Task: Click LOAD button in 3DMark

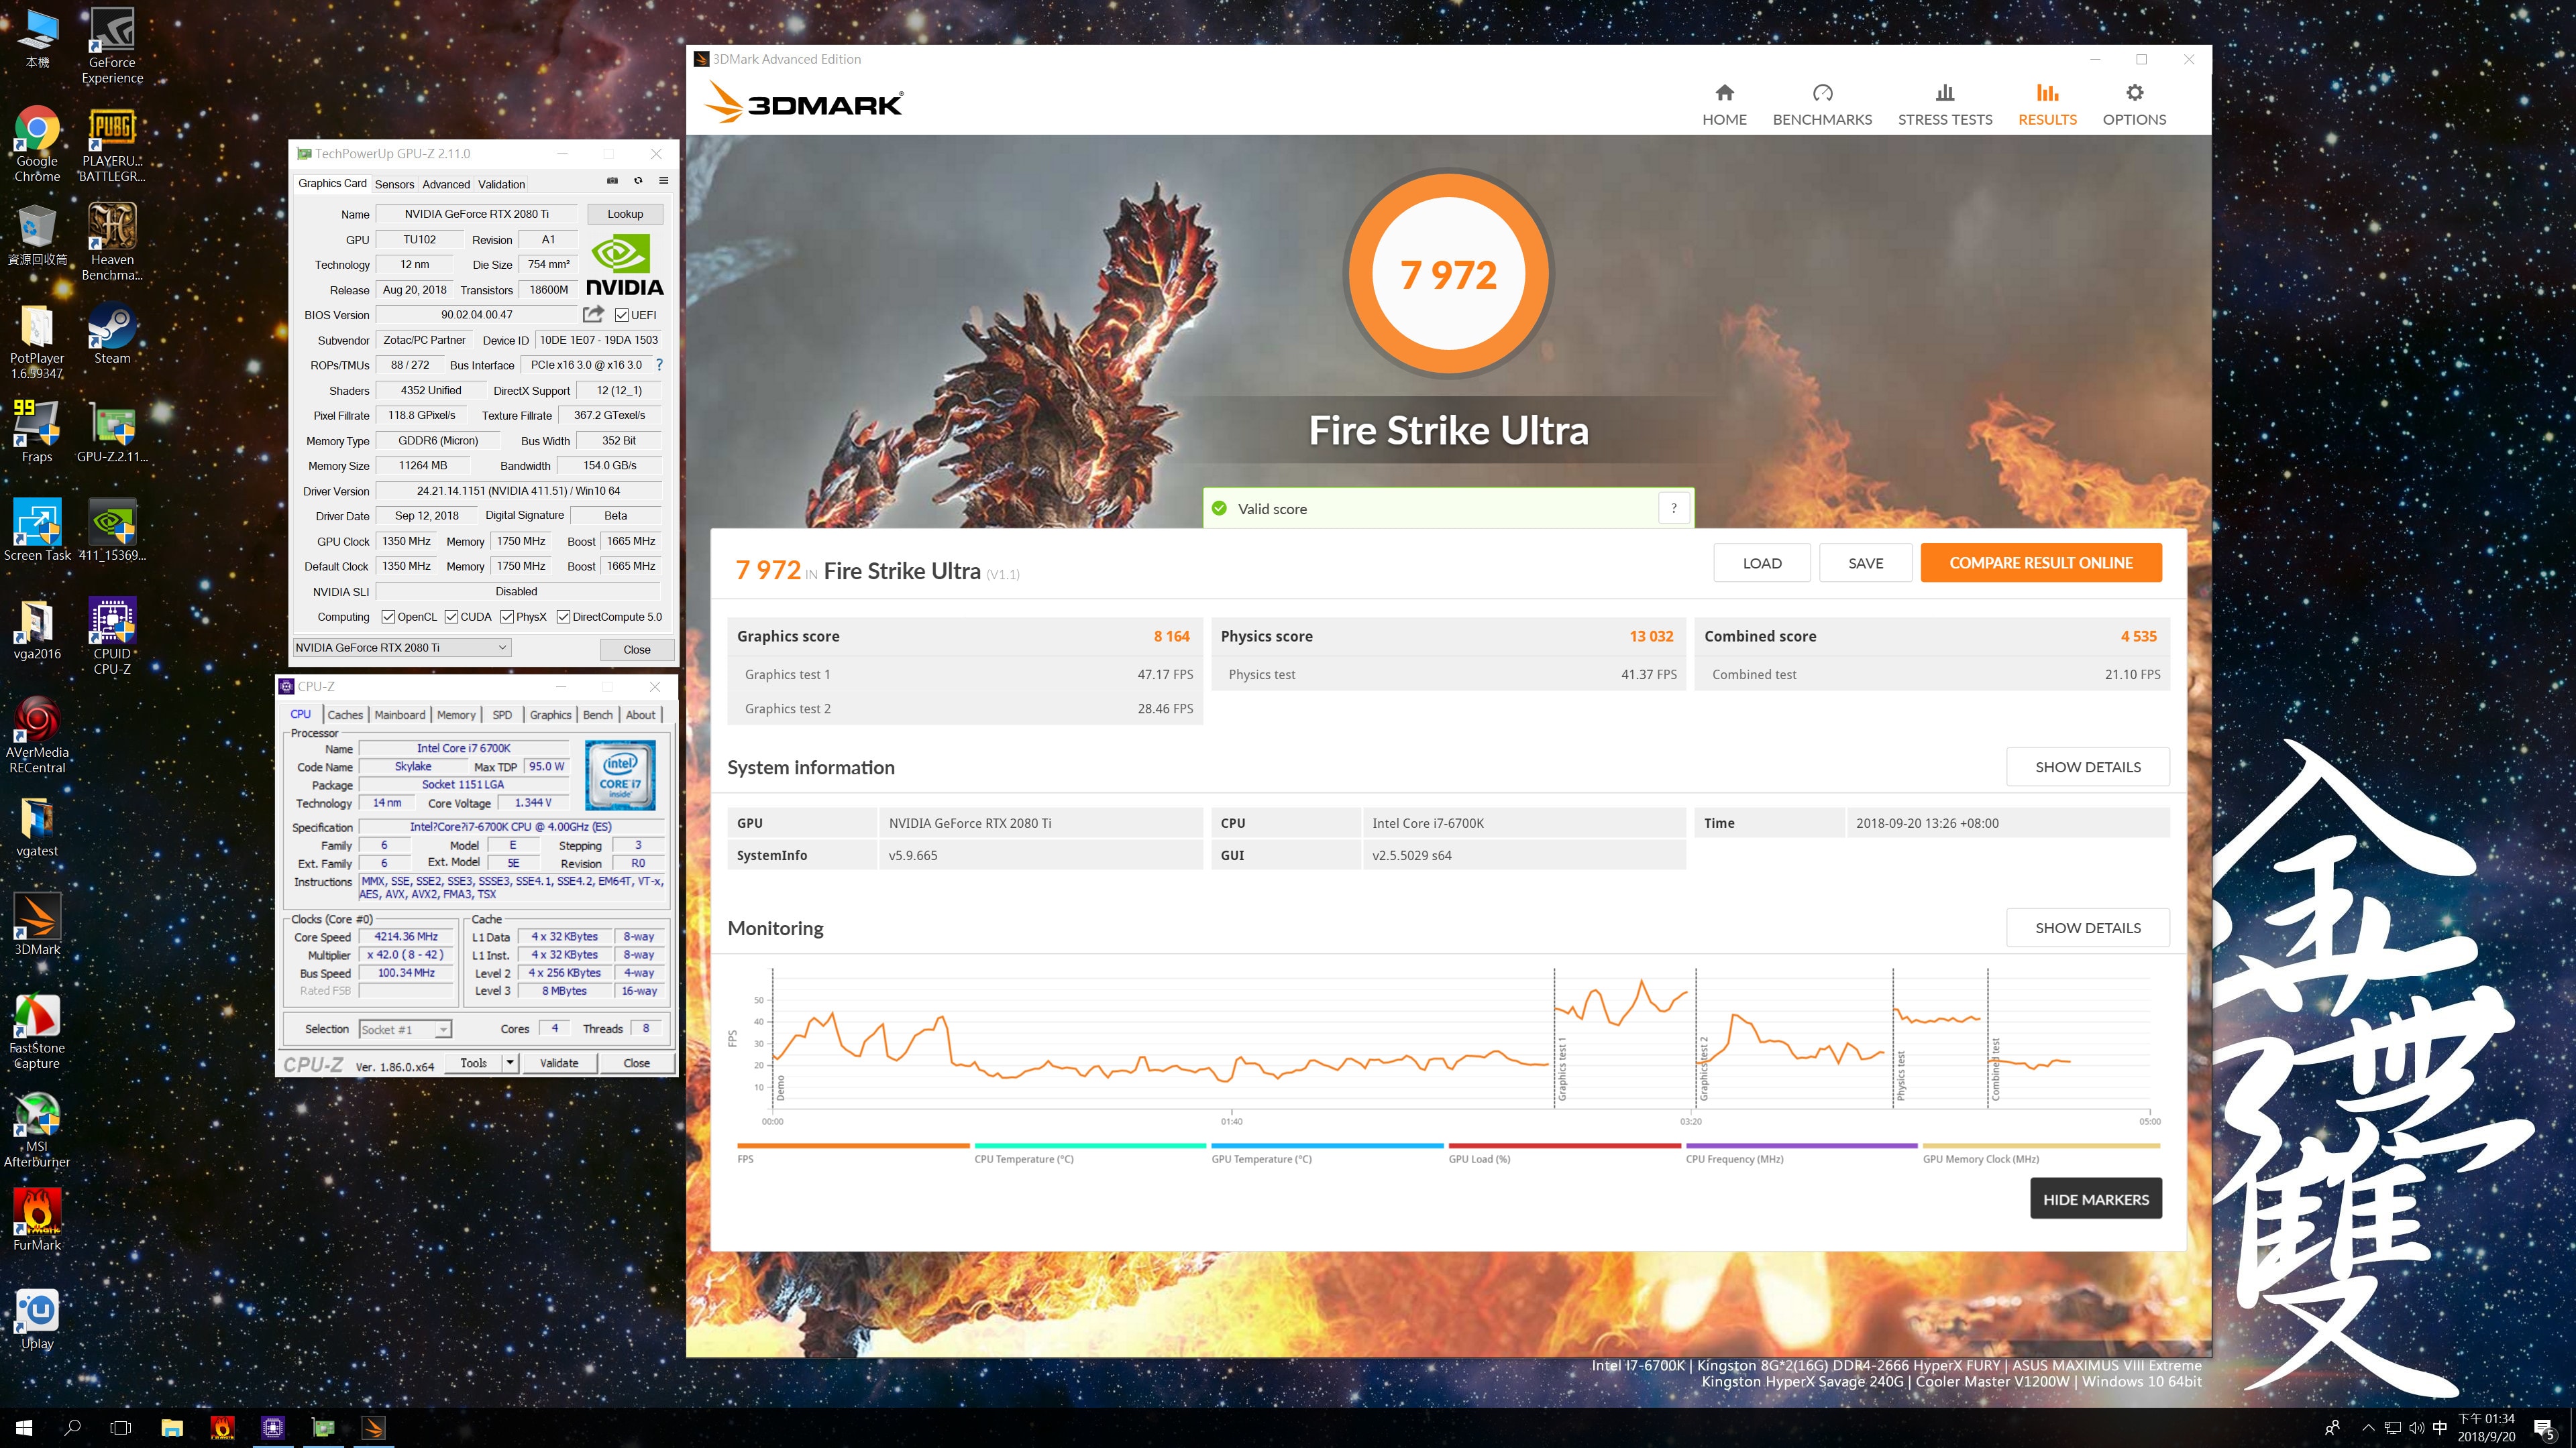Action: pos(1762,562)
